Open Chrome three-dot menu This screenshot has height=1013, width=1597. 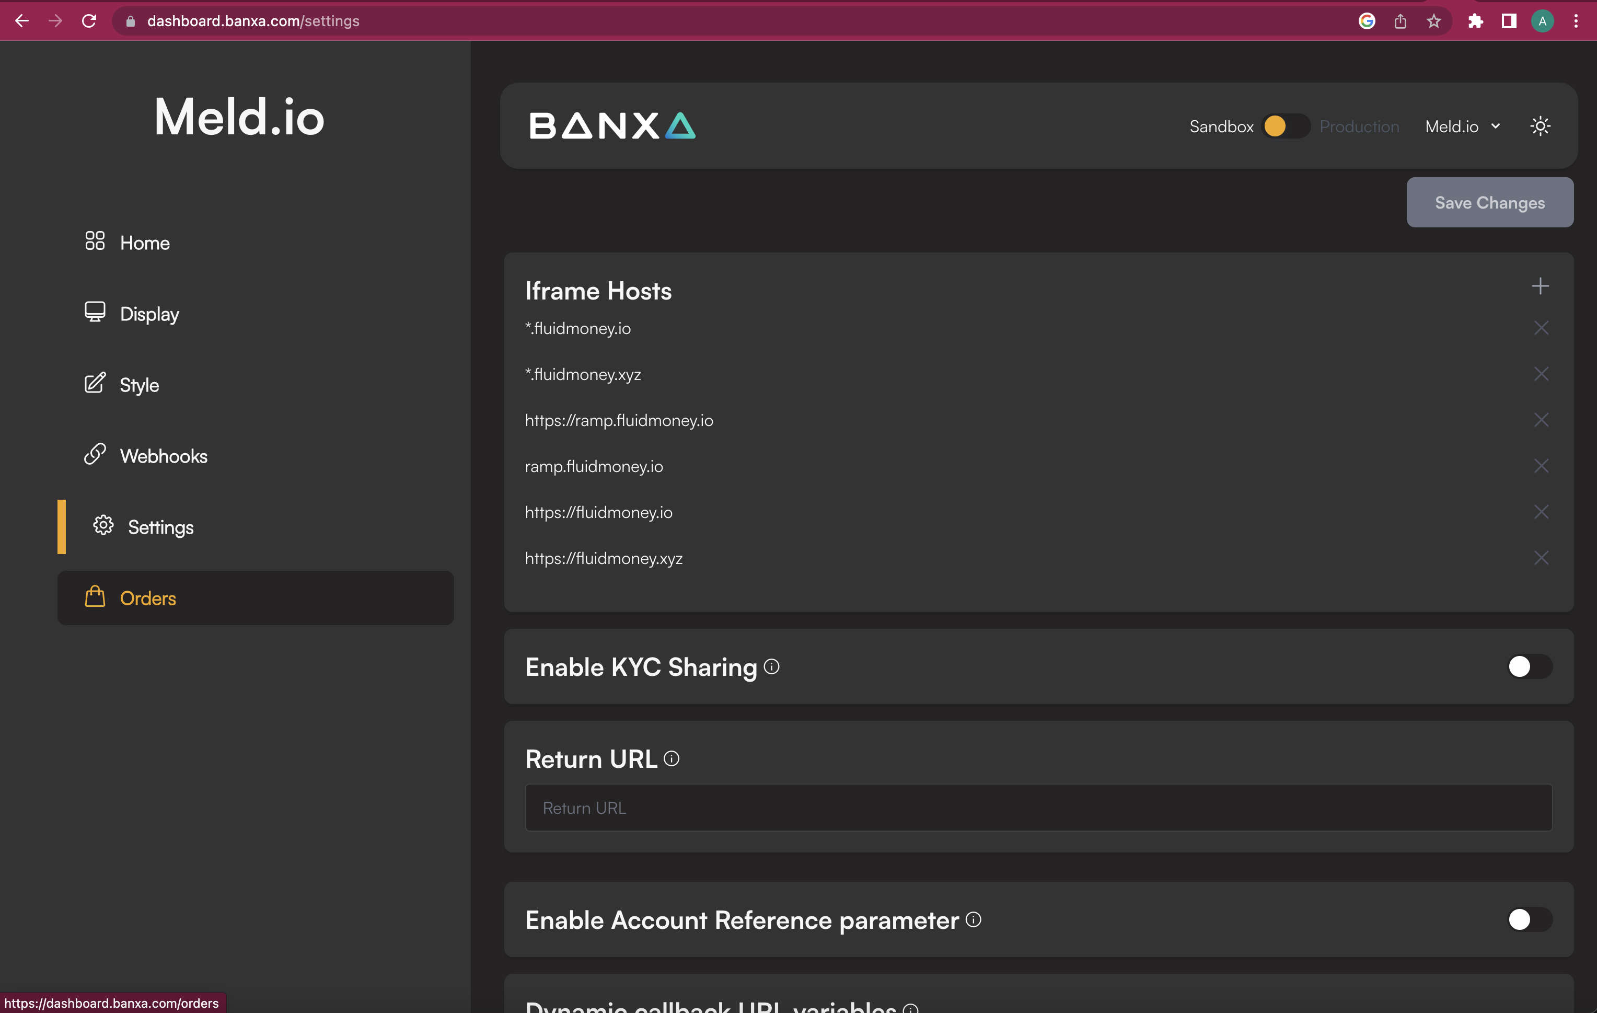(1576, 21)
